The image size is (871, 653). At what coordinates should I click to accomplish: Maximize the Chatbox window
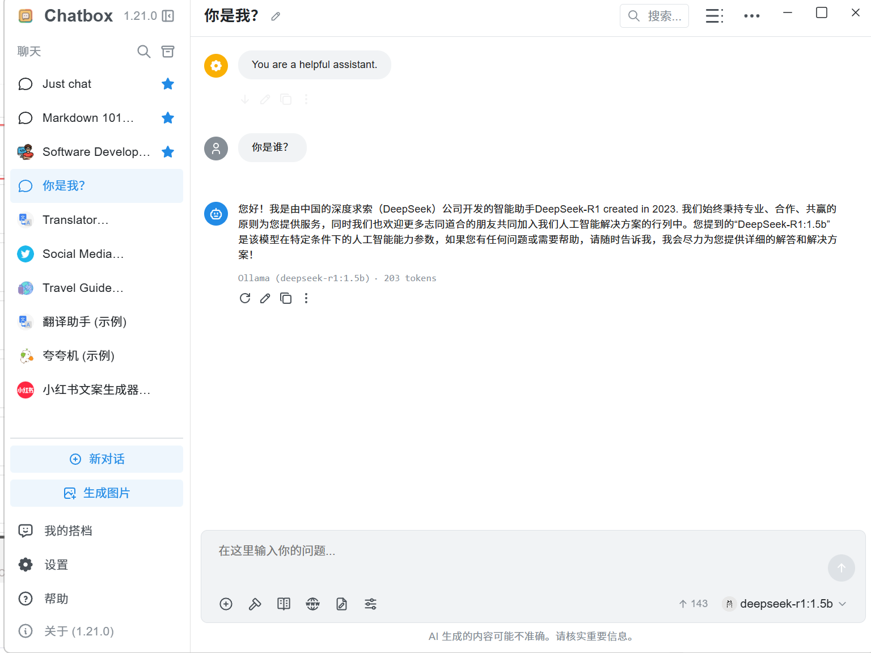coord(822,12)
